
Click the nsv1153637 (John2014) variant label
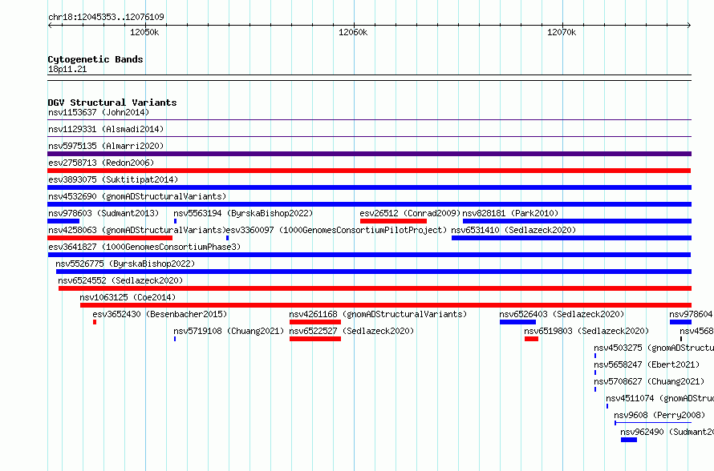click(99, 112)
